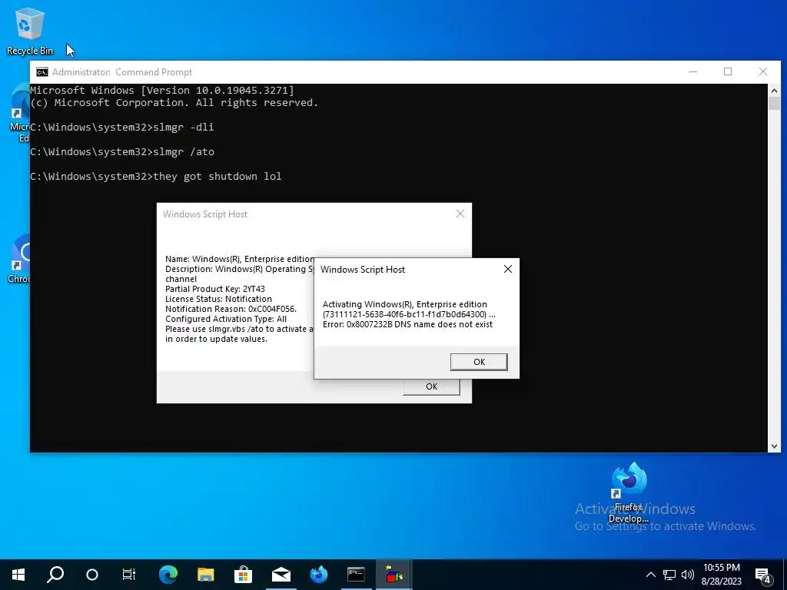
Task: Click the colorful blocks app taskbar icon
Action: tap(394, 575)
